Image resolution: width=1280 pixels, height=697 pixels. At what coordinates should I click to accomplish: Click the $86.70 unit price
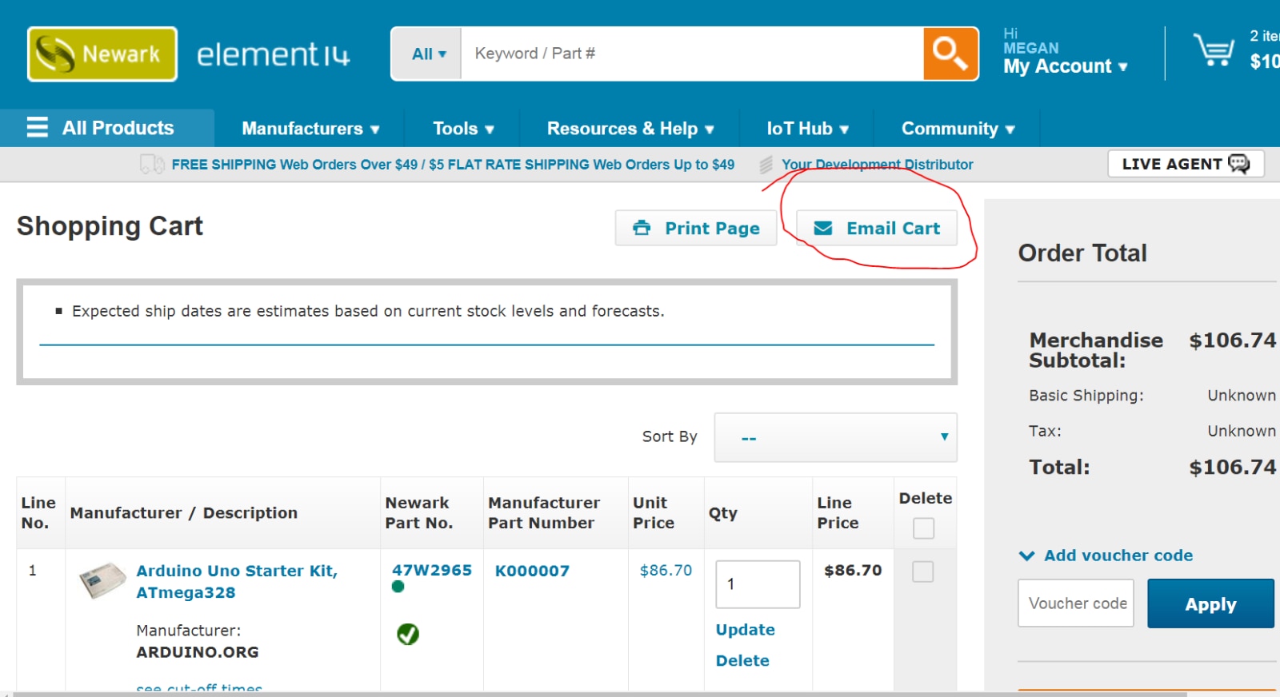pos(666,571)
